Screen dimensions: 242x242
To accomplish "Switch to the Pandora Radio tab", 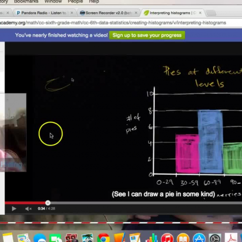I will 44,13.
